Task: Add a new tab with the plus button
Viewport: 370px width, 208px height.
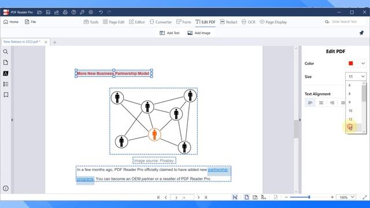Action: 55,42
